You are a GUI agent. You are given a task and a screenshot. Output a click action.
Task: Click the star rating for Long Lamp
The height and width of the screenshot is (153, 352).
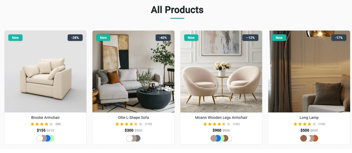(305, 124)
